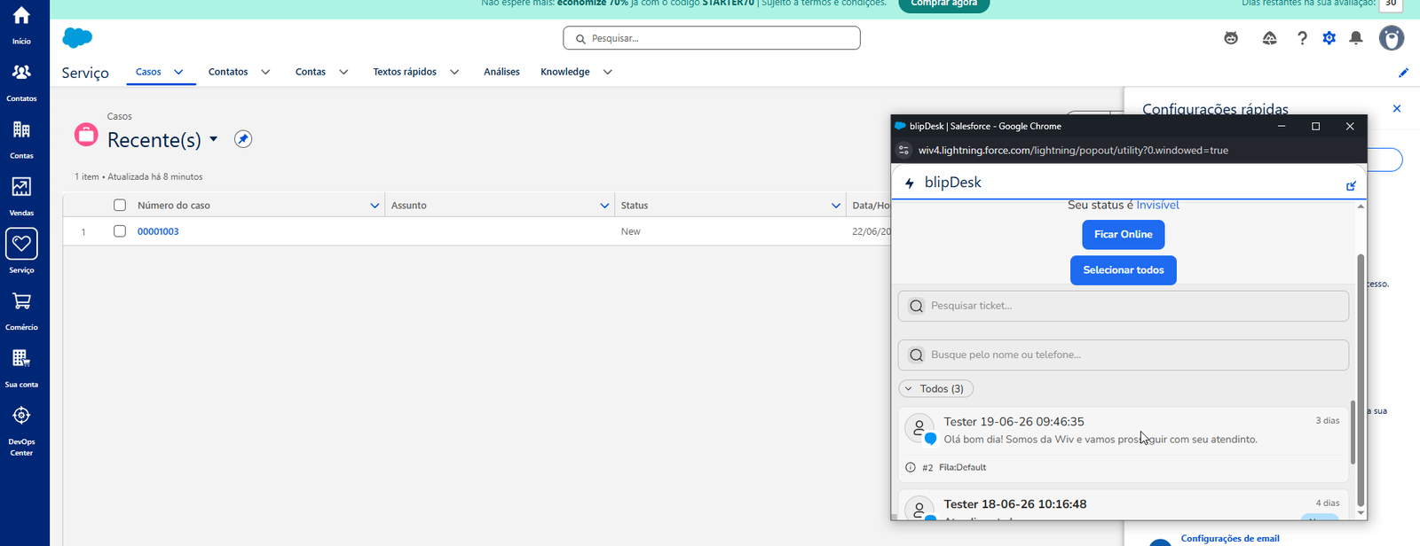The image size is (1420, 546).
Task: Open the Assunto column menu
Action: point(604,206)
